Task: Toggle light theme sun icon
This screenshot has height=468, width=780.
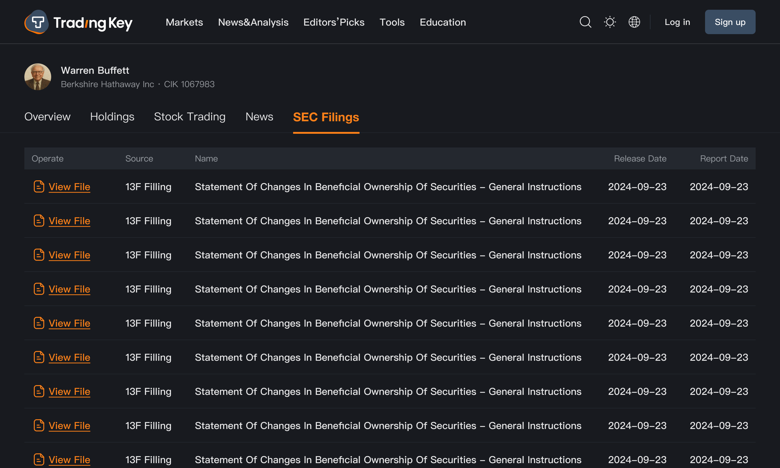Action: point(610,22)
